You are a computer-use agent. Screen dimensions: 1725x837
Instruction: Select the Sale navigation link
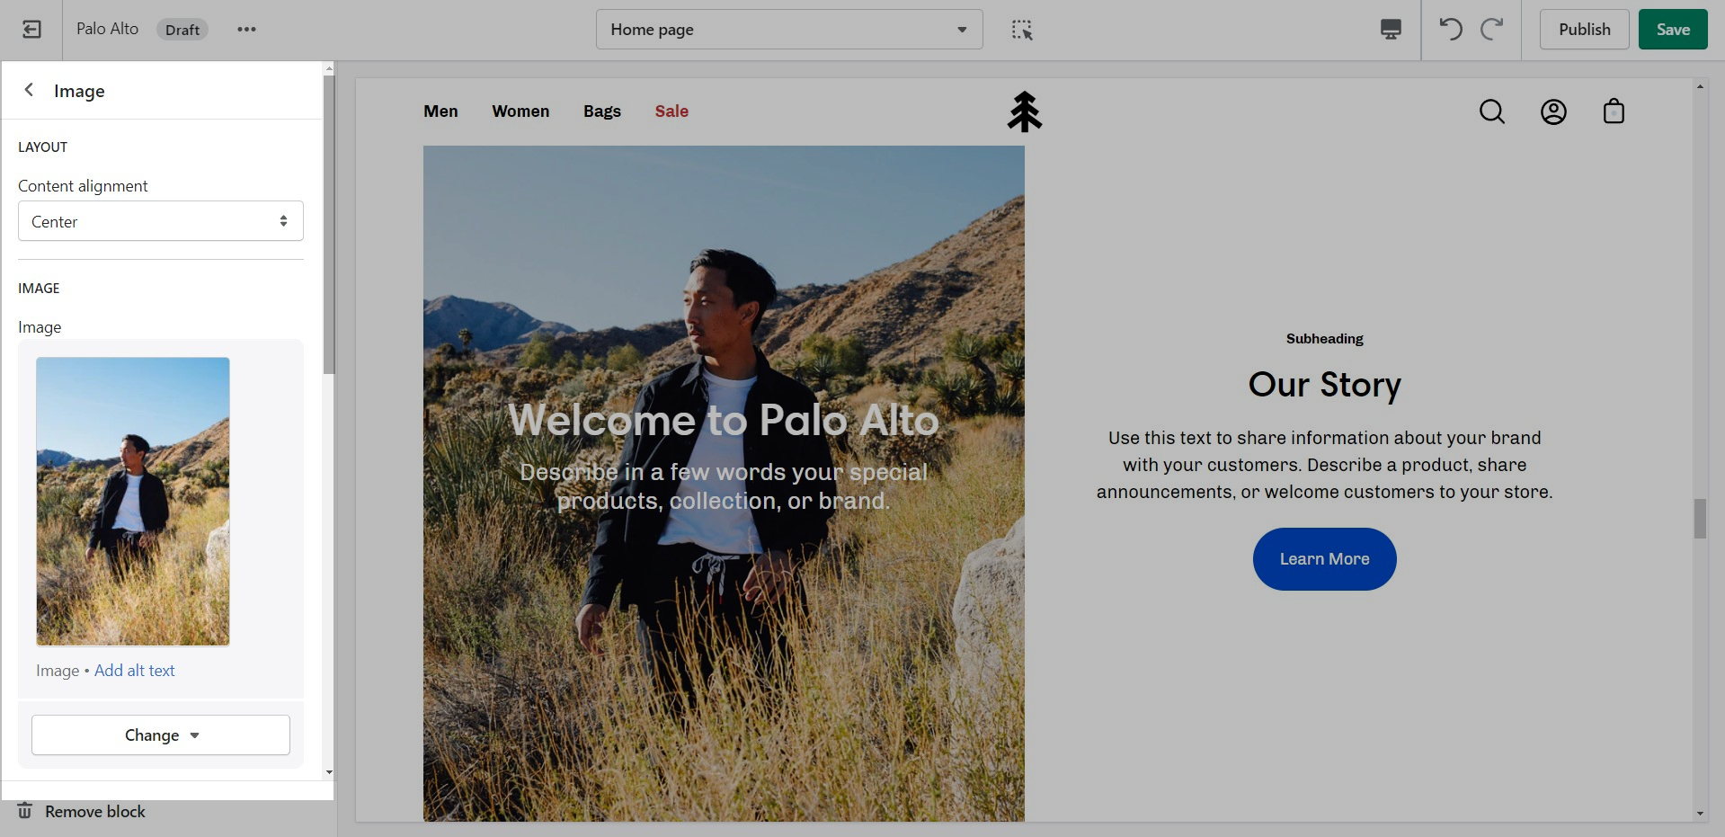(671, 111)
